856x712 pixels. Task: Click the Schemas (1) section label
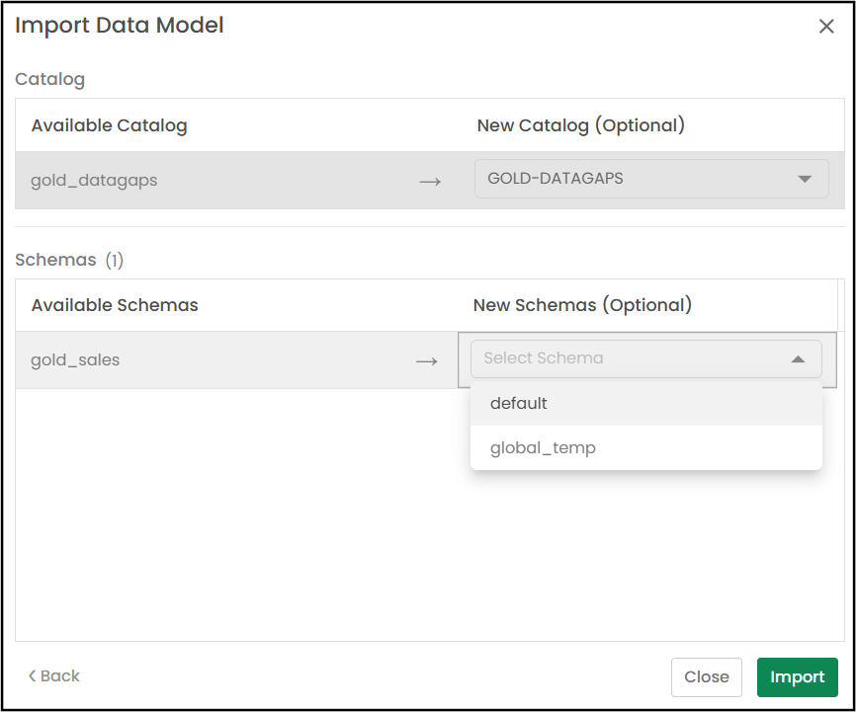coord(69,261)
